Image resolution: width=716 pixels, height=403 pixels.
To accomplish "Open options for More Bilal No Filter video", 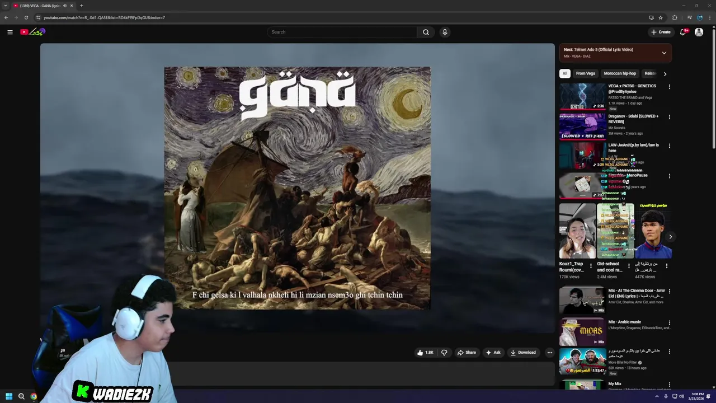I will [x=669, y=352].
